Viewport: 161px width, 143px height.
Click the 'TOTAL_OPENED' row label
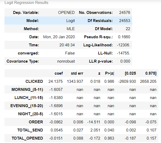point(27,138)
